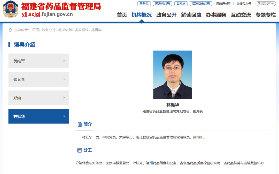Open the 办事服务 navigation menu
The height and width of the screenshot is (174, 279).
point(216,15)
